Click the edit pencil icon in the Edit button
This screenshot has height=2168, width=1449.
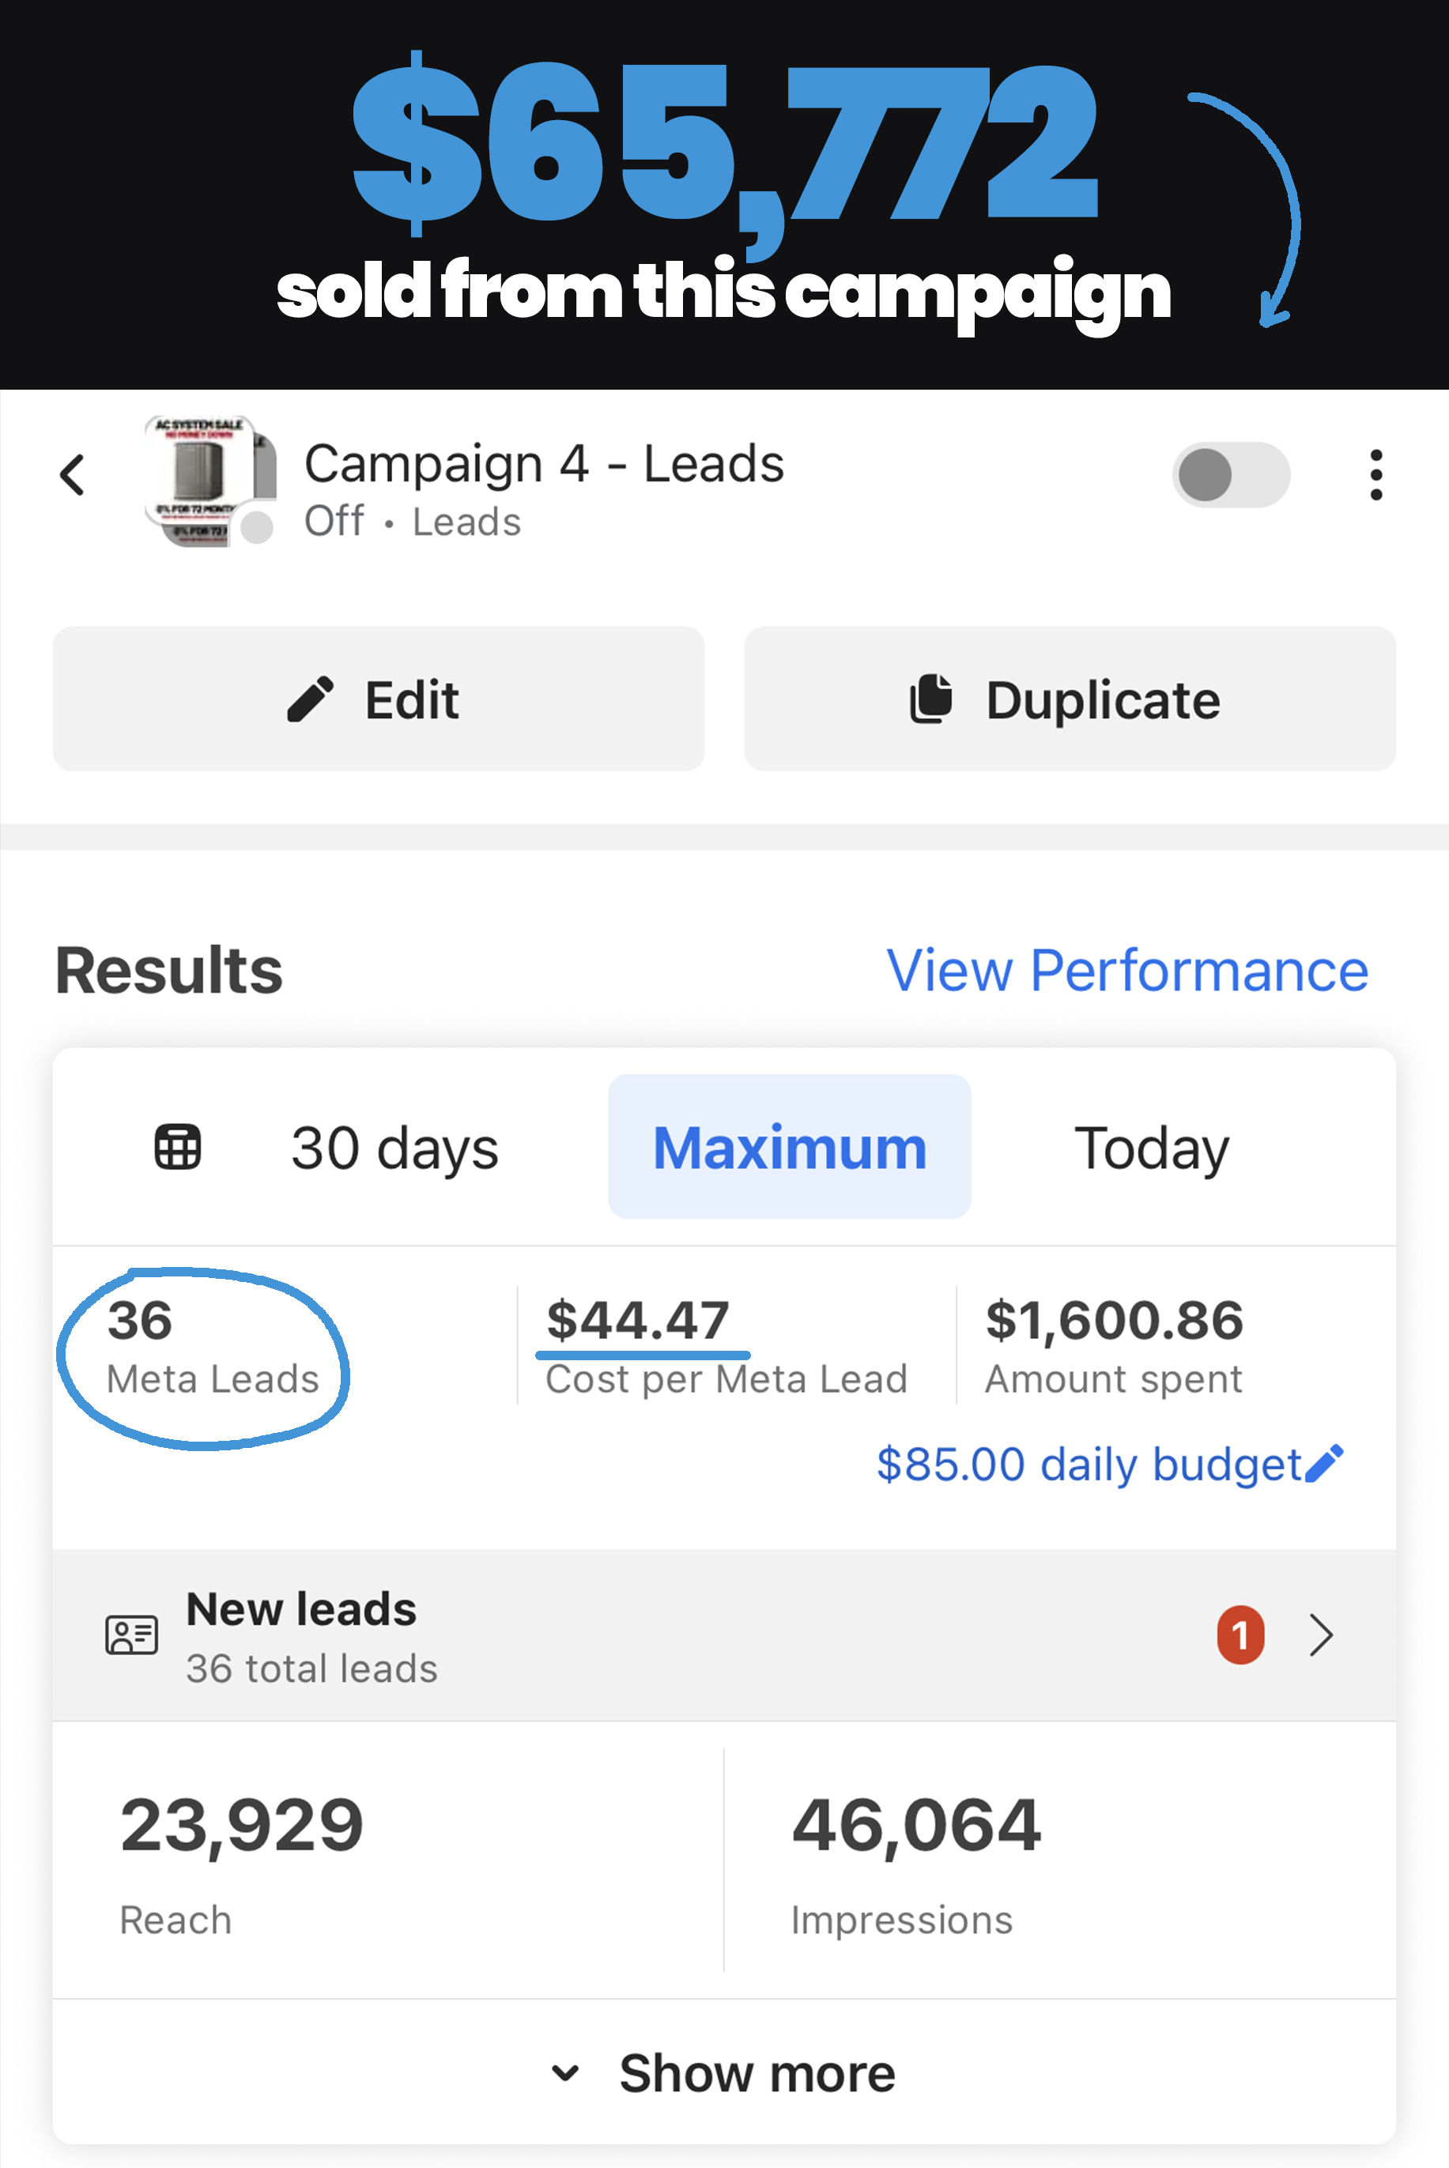311,699
